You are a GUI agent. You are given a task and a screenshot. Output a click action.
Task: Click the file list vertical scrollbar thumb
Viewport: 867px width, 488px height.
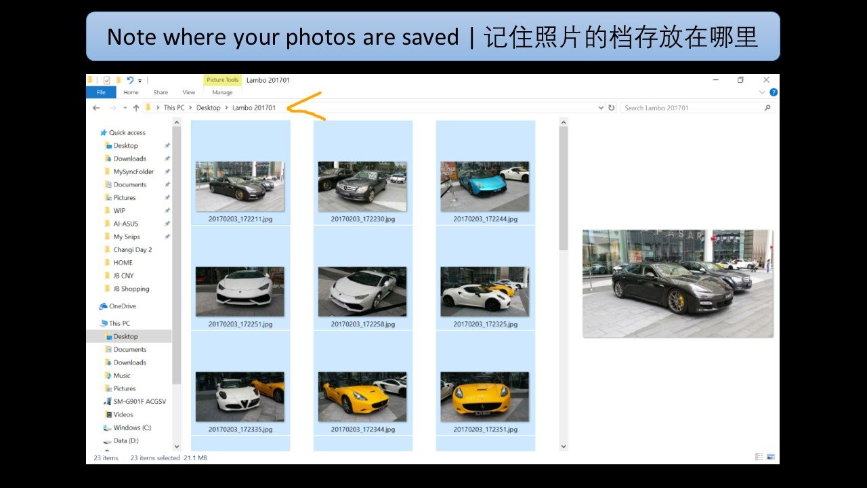point(563,188)
